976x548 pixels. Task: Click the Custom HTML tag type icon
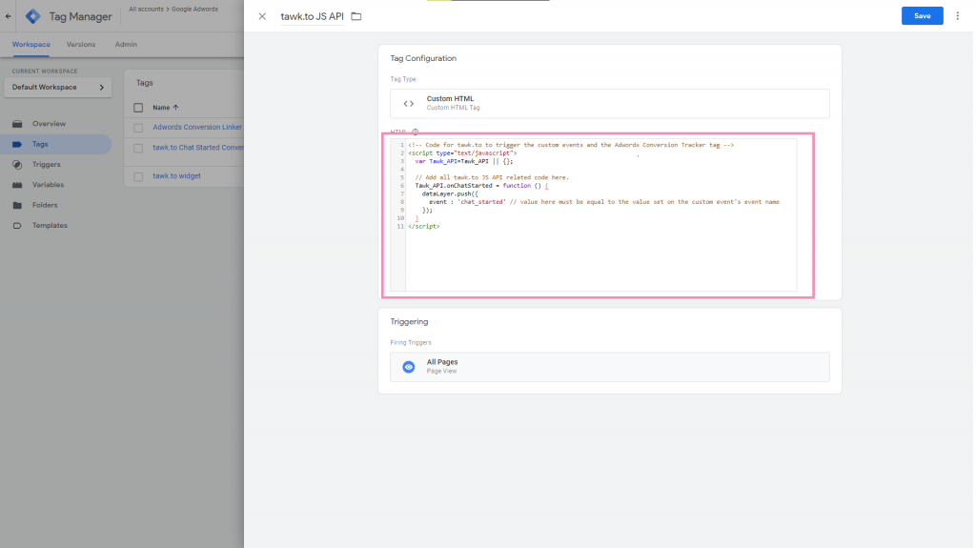point(408,103)
